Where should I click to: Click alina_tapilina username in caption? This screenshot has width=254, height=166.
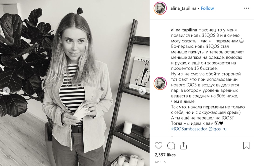coord(184,30)
